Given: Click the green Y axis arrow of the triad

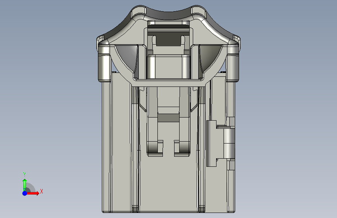Looking at the screenshot, I should (24, 185).
